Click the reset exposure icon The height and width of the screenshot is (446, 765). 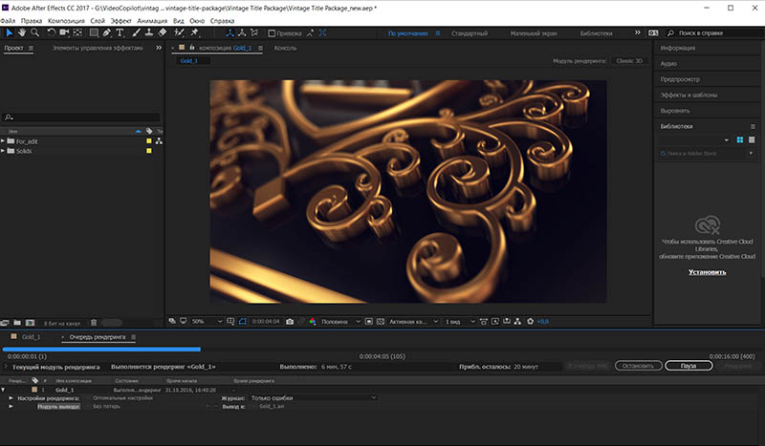[x=531, y=322]
